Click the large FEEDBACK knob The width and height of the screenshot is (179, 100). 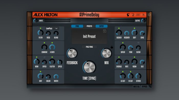pos(72,53)
